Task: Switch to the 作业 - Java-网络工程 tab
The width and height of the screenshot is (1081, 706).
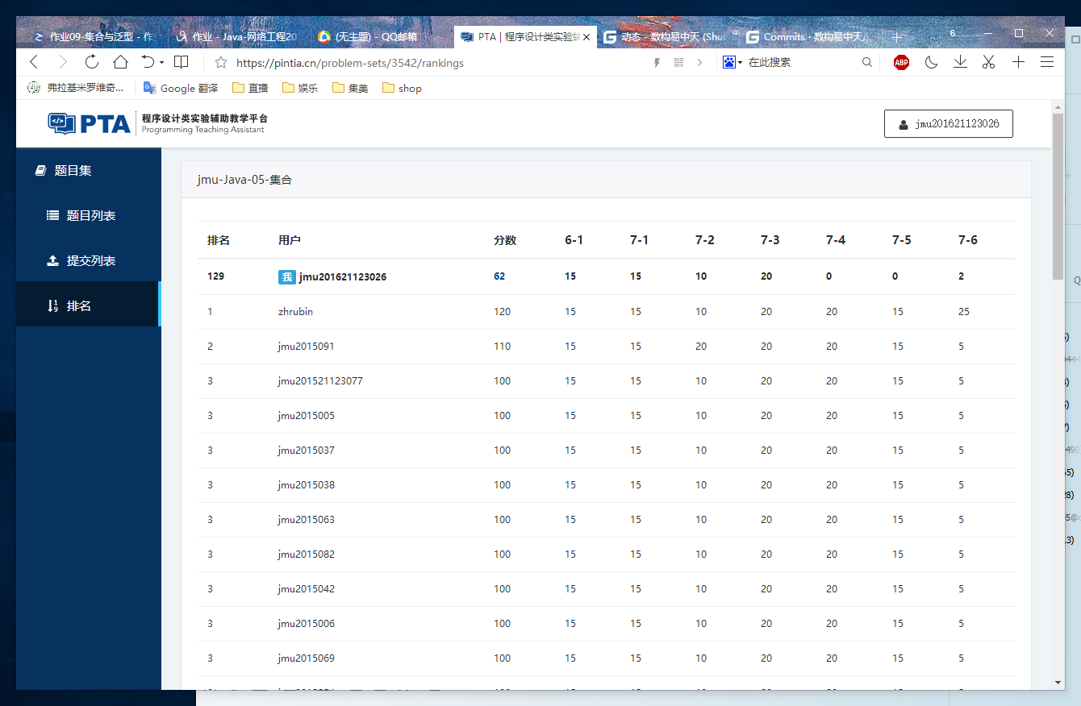Action: tap(237, 36)
